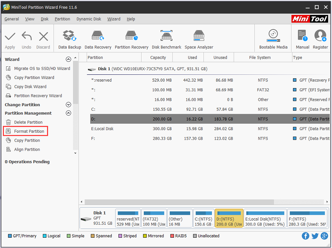Click the Register user icon
332x248 pixels.
click(320, 35)
